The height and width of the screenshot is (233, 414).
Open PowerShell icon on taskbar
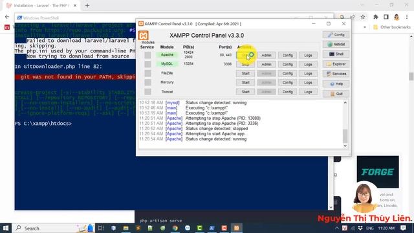click(212, 228)
